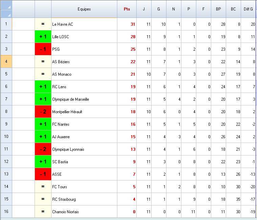Click Le Havre AC's 31 points cell
257x220 pixels.
127,24
